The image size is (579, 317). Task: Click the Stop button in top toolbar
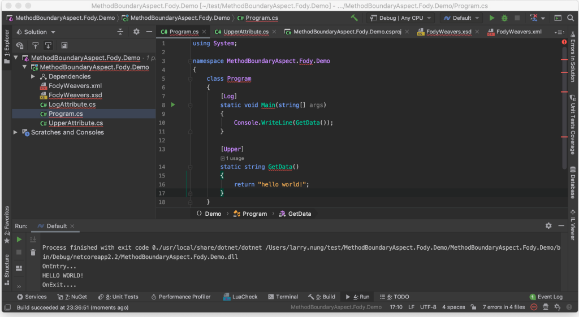(517, 18)
